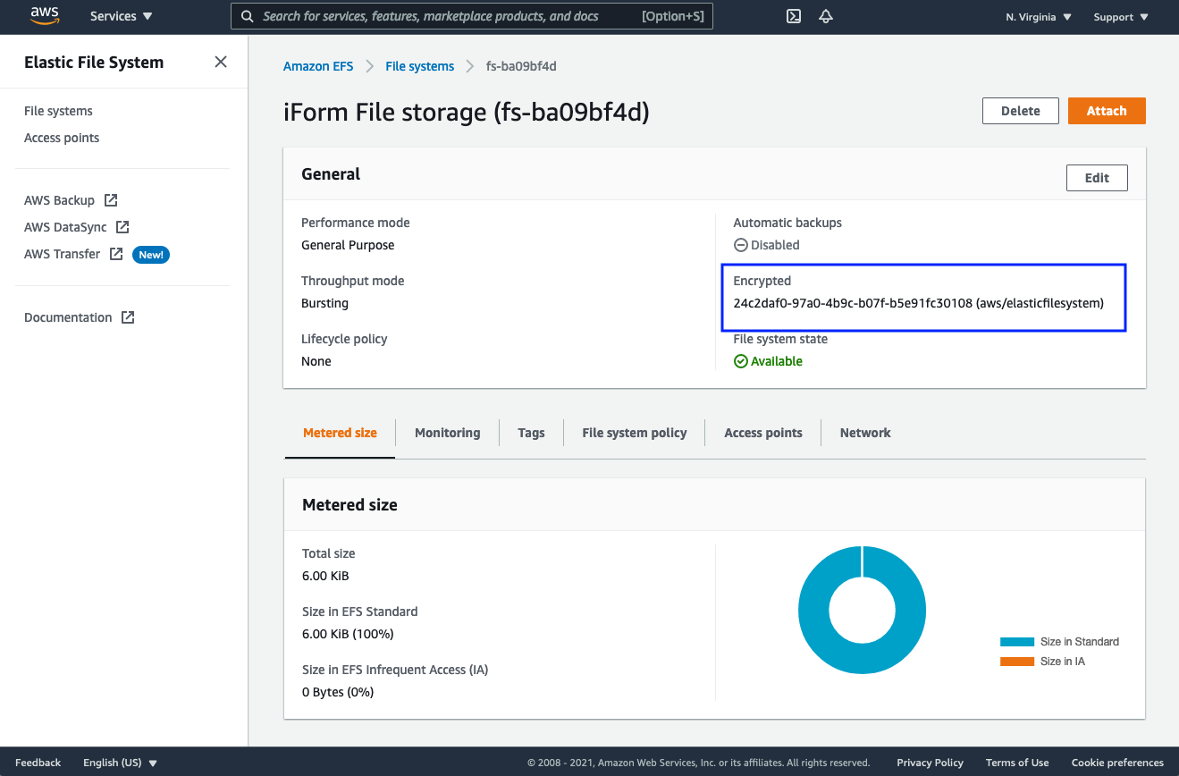
Task: Open Cookie preferences in footer
Action: [x=1117, y=763]
